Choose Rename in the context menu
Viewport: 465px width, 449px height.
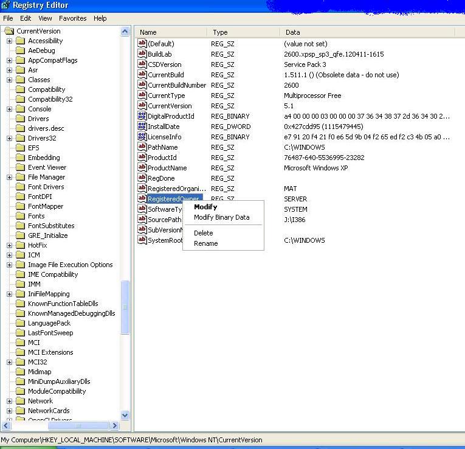point(223,243)
